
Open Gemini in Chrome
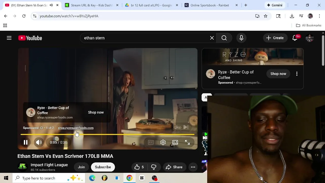274,5
